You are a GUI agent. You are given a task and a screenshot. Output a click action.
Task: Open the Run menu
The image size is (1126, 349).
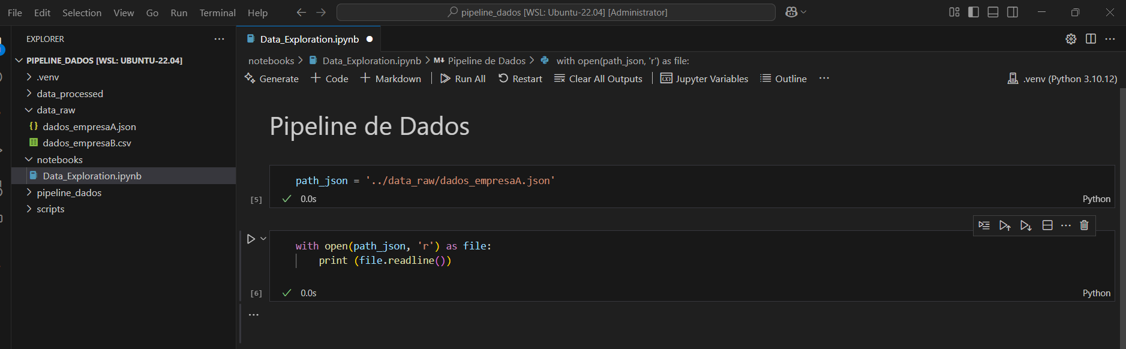click(x=179, y=13)
